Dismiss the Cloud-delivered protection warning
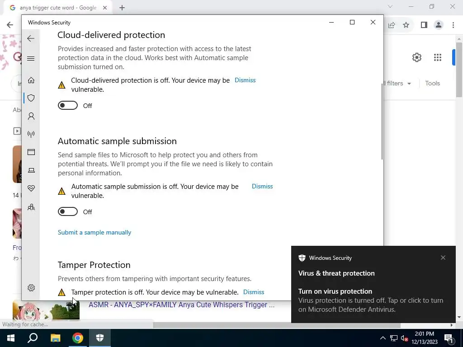463x347 pixels. pos(245,80)
